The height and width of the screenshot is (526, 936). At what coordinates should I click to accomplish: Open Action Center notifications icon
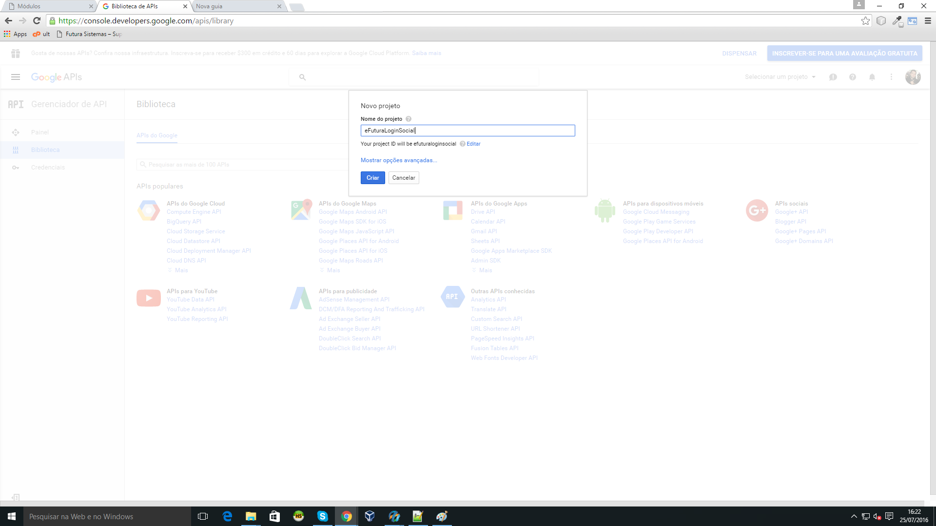889,516
